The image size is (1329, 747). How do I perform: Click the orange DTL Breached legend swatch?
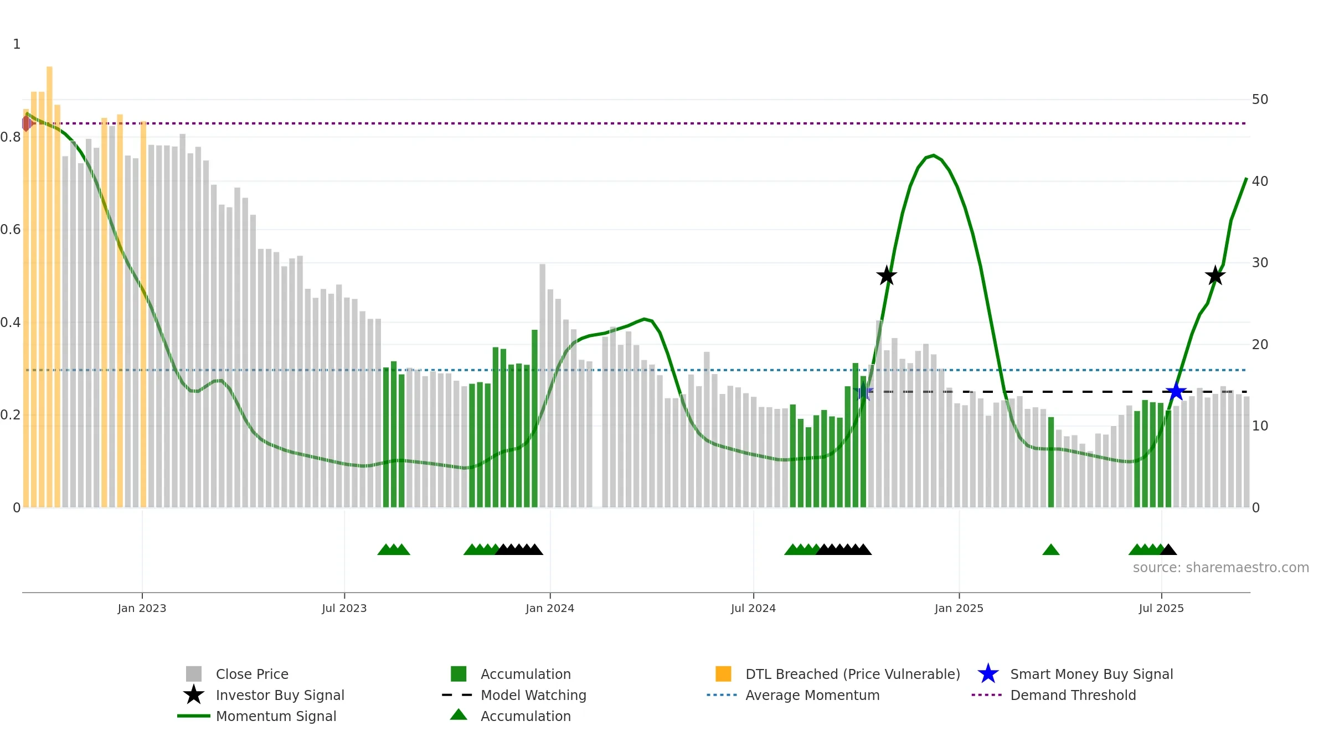[x=723, y=674]
